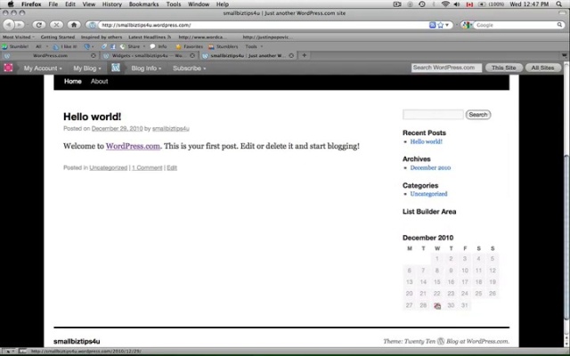
Task: Open the Firefox History menu
Action: point(111,4)
